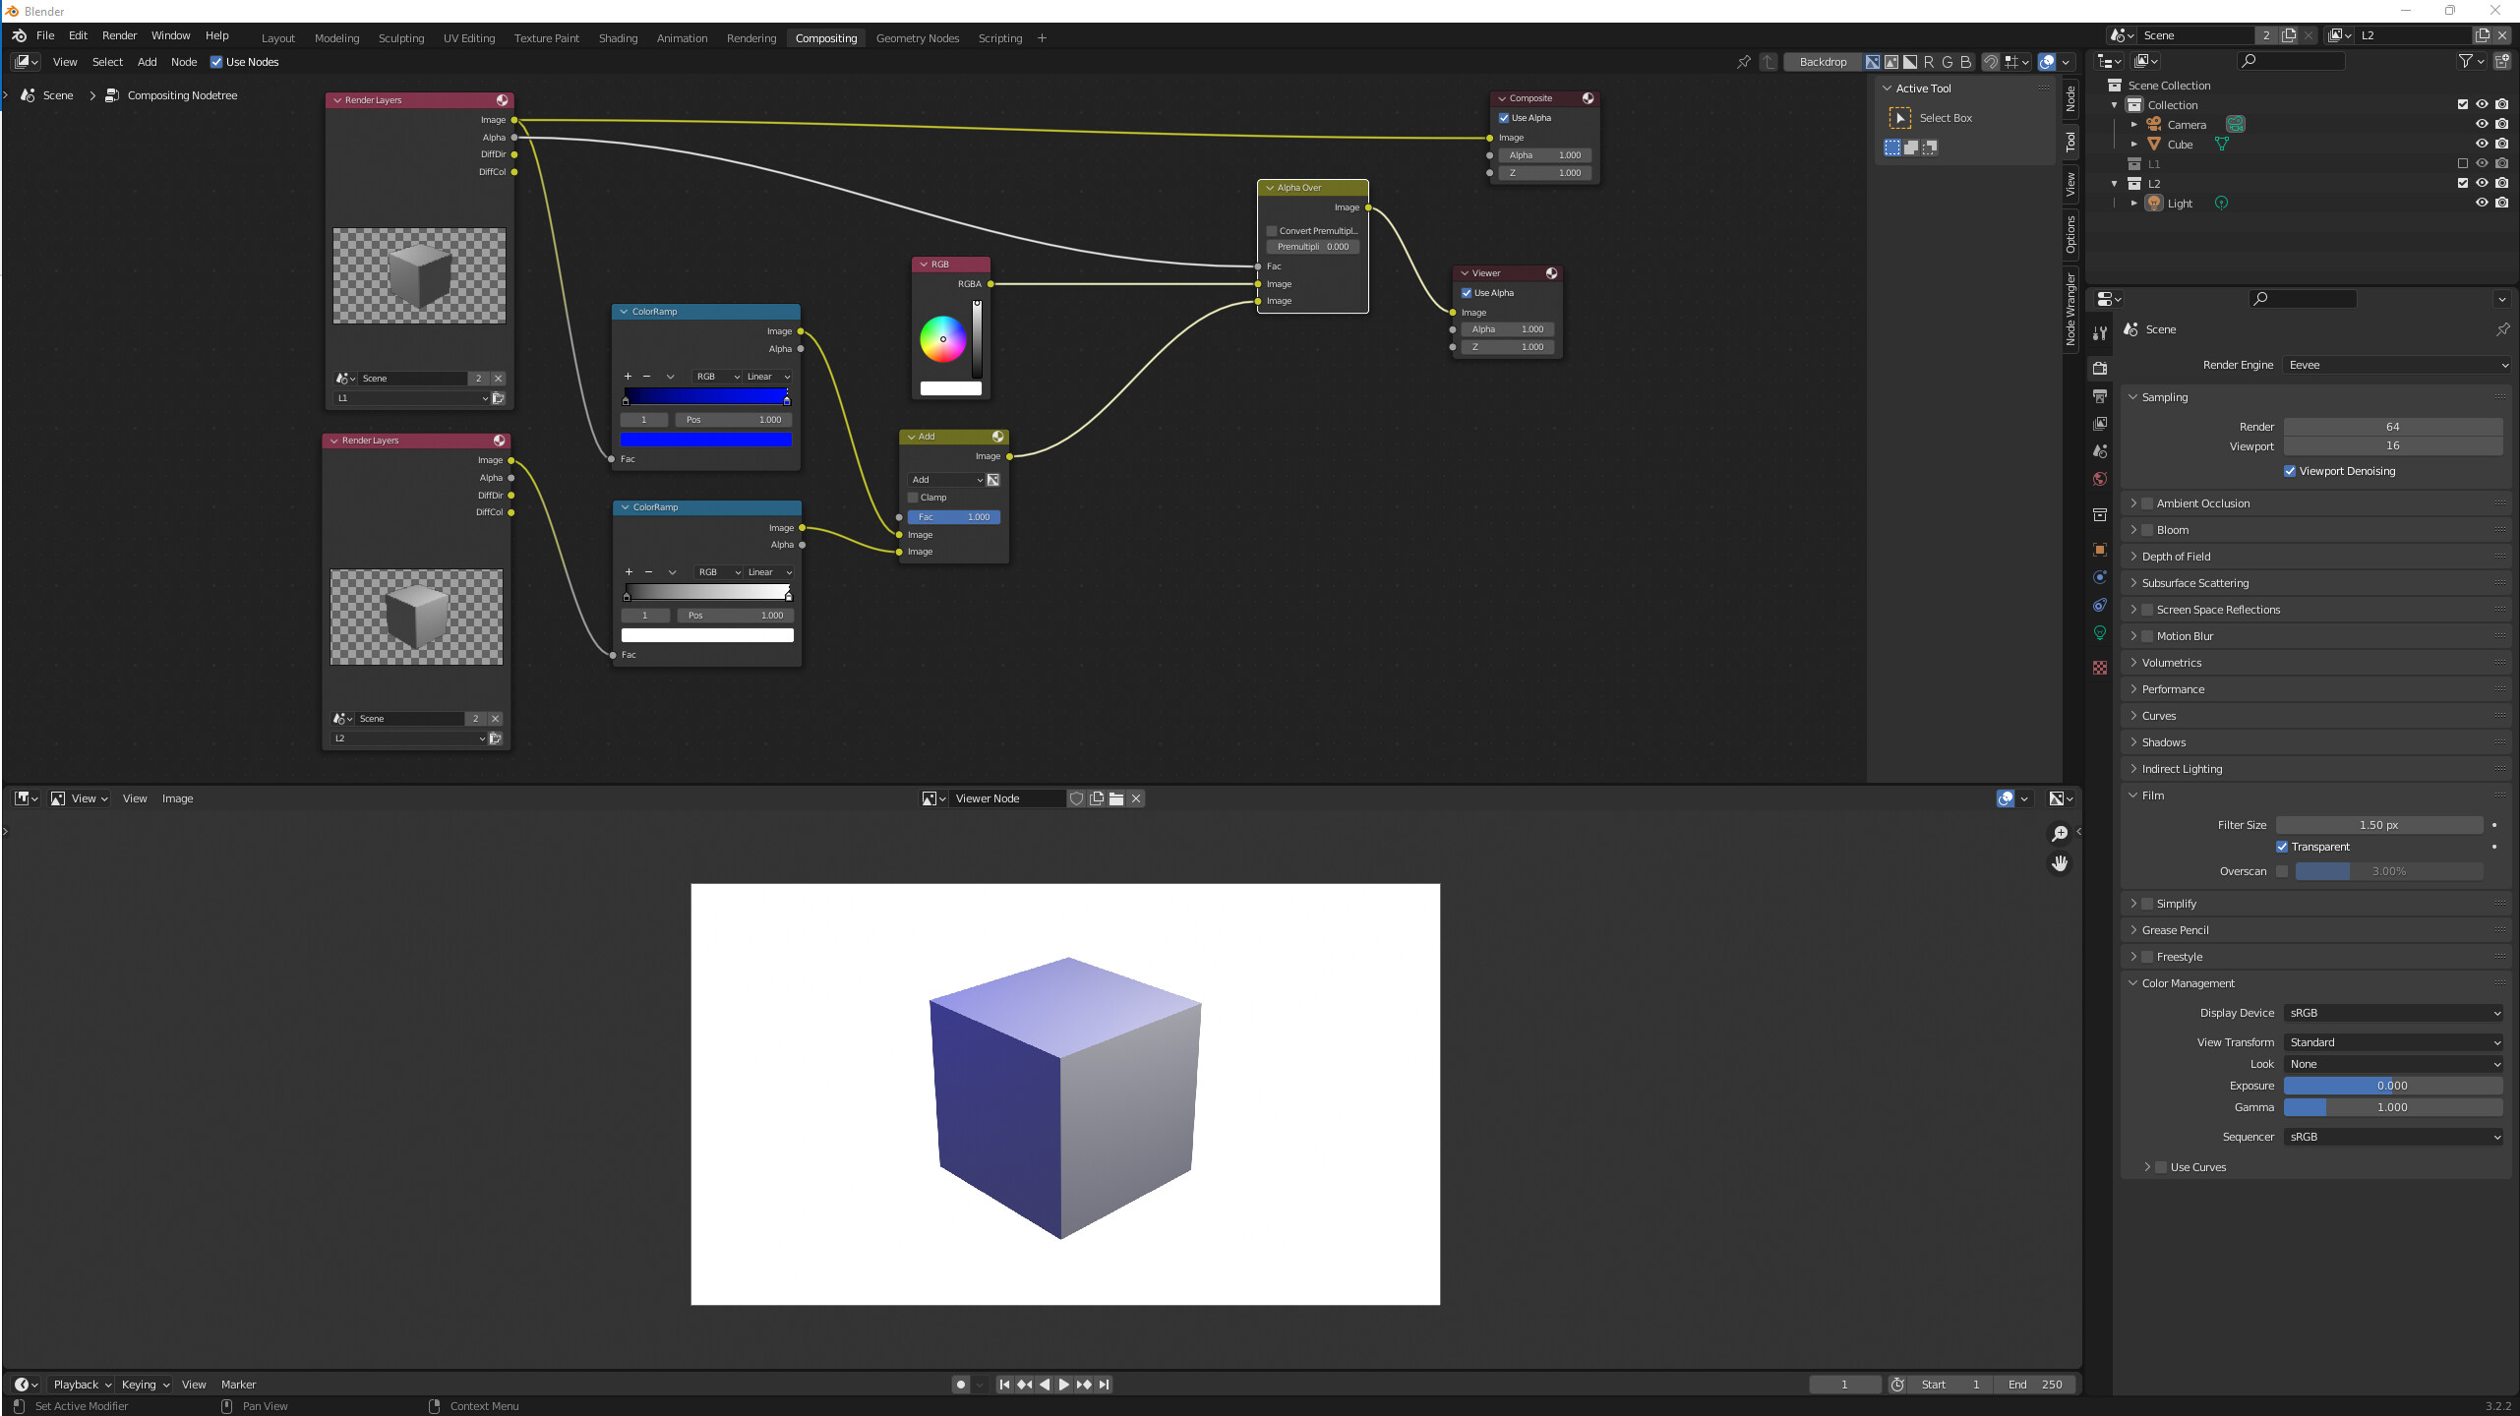This screenshot has width=2520, height=1416.
Task: Click the Render samples field
Action: coord(2392,427)
